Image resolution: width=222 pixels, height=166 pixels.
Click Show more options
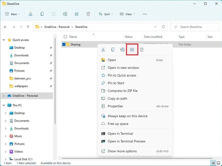[x=135, y=151]
